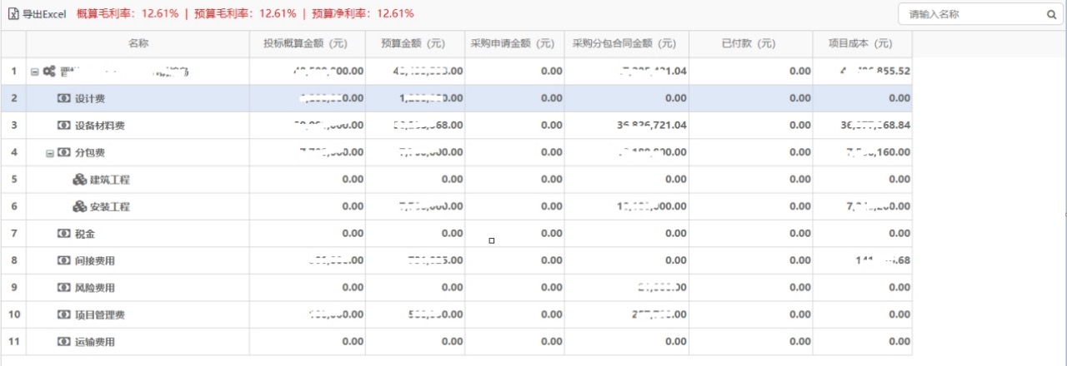Type in the 请输入名称 search field
This screenshot has width=1067, height=366.
[x=971, y=14]
